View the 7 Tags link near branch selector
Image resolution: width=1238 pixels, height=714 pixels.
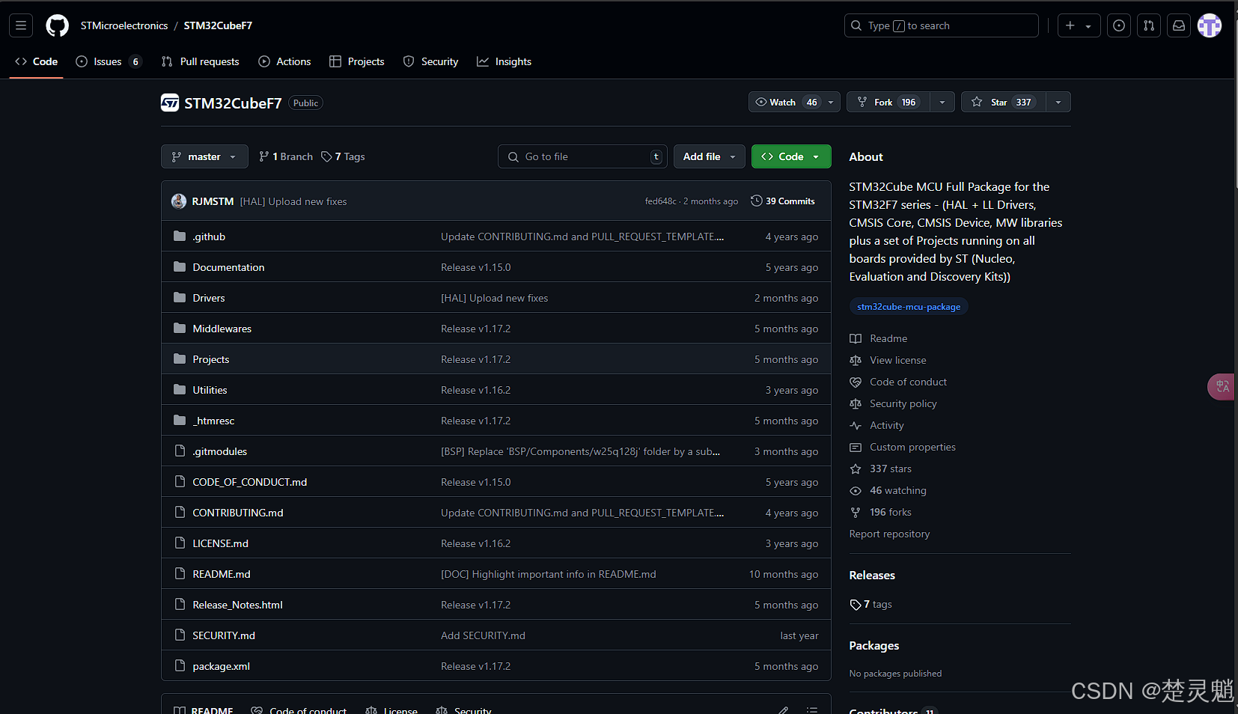point(343,156)
